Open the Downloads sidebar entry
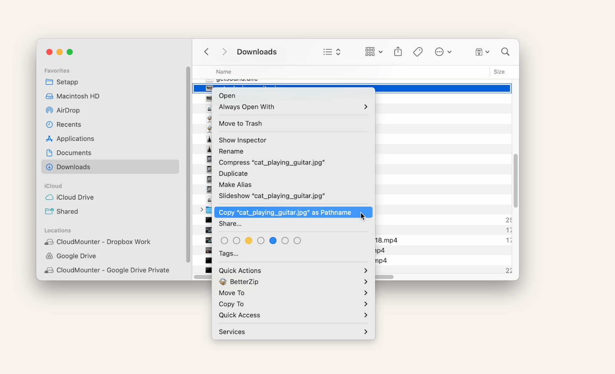This screenshot has height=374, width=615. point(73,167)
